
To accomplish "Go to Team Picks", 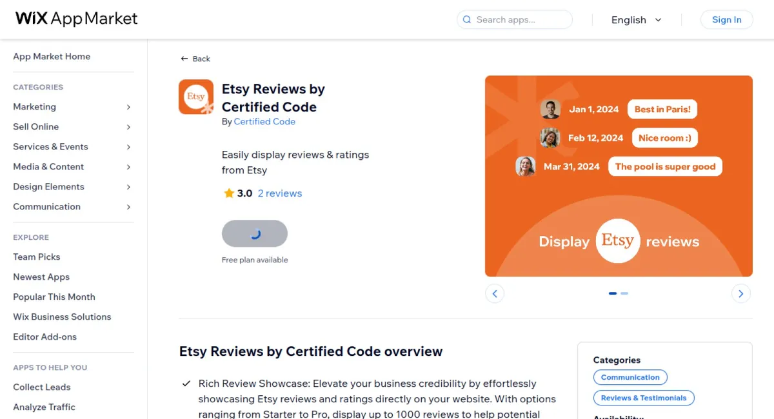I will tap(37, 257).
